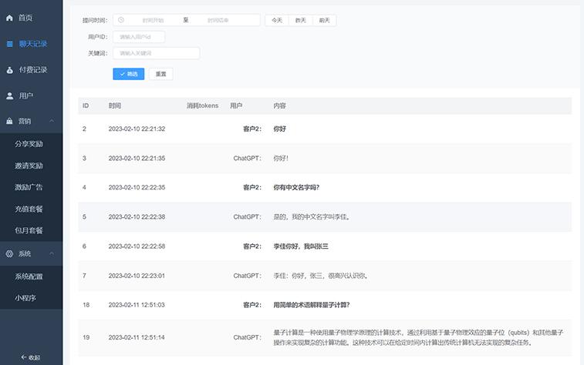The image size is (584, 365).
Task: Click the ChatGPT reply 你好!
Action: point(281,158)
